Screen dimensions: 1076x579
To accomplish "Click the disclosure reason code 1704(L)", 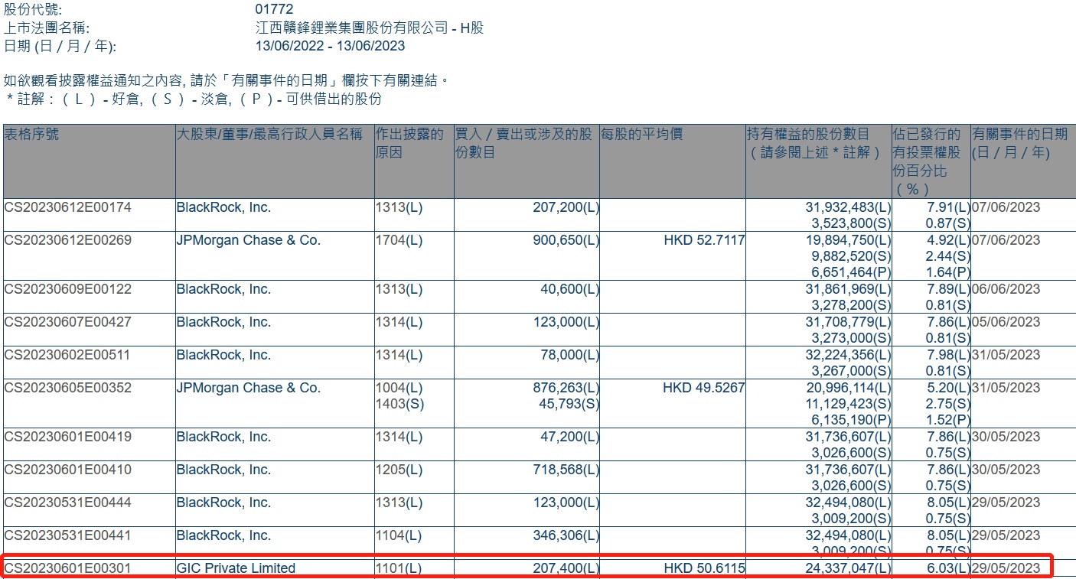I will (x=399, y=240).
